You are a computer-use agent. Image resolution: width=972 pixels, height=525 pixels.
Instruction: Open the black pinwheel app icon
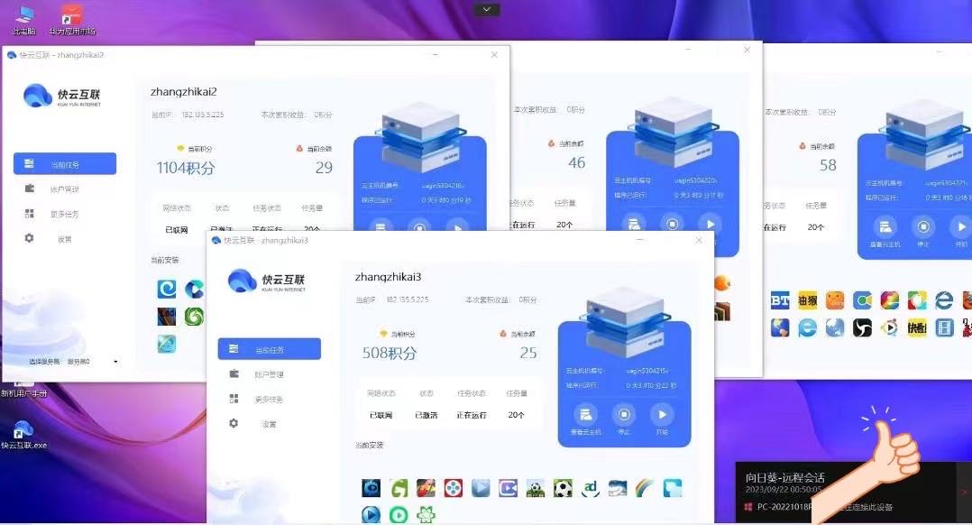click(862, 327)
